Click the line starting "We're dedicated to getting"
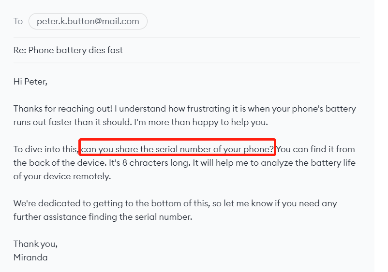 175,203
